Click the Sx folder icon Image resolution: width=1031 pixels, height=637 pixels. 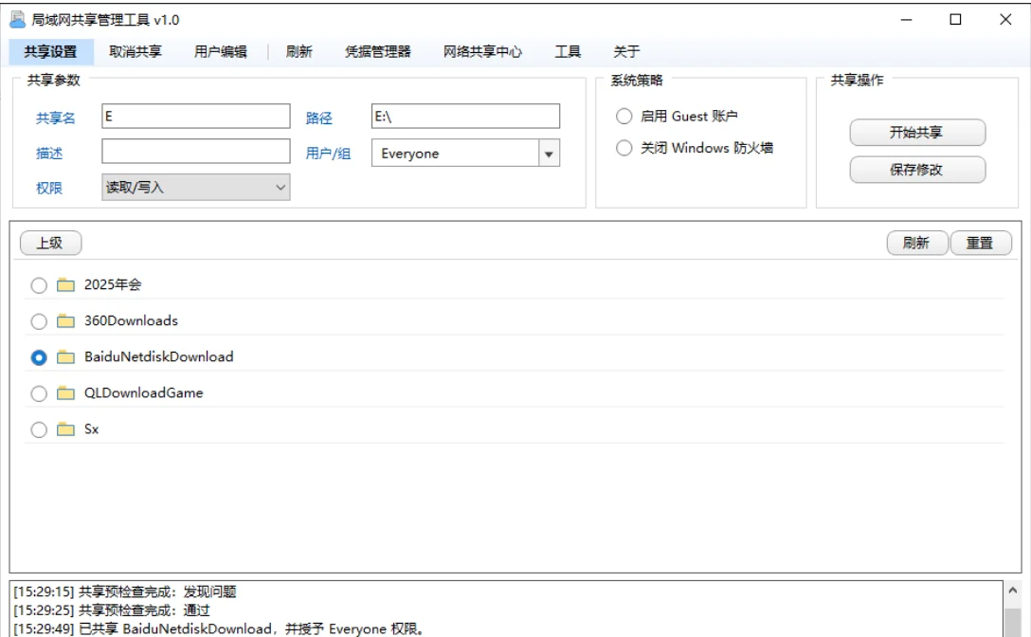(x=65, y=429)
